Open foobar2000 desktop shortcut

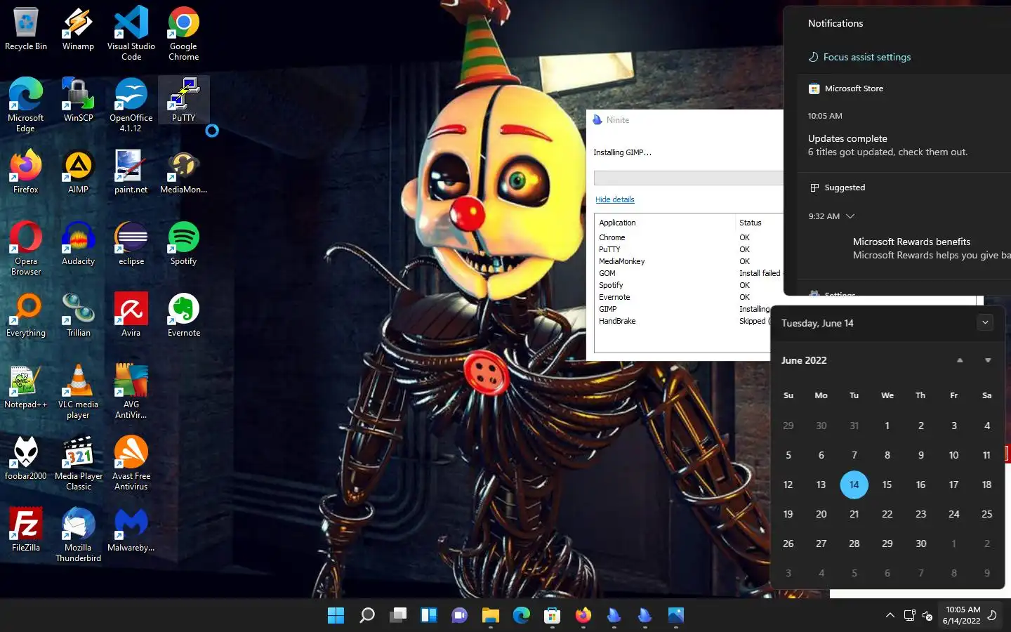[x=26, y=459]
